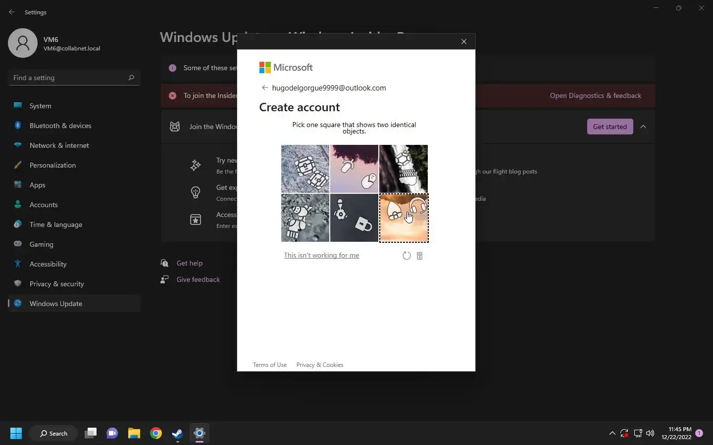Pick the captcha tile showing a padlock
713x445 pixels.
354,218
